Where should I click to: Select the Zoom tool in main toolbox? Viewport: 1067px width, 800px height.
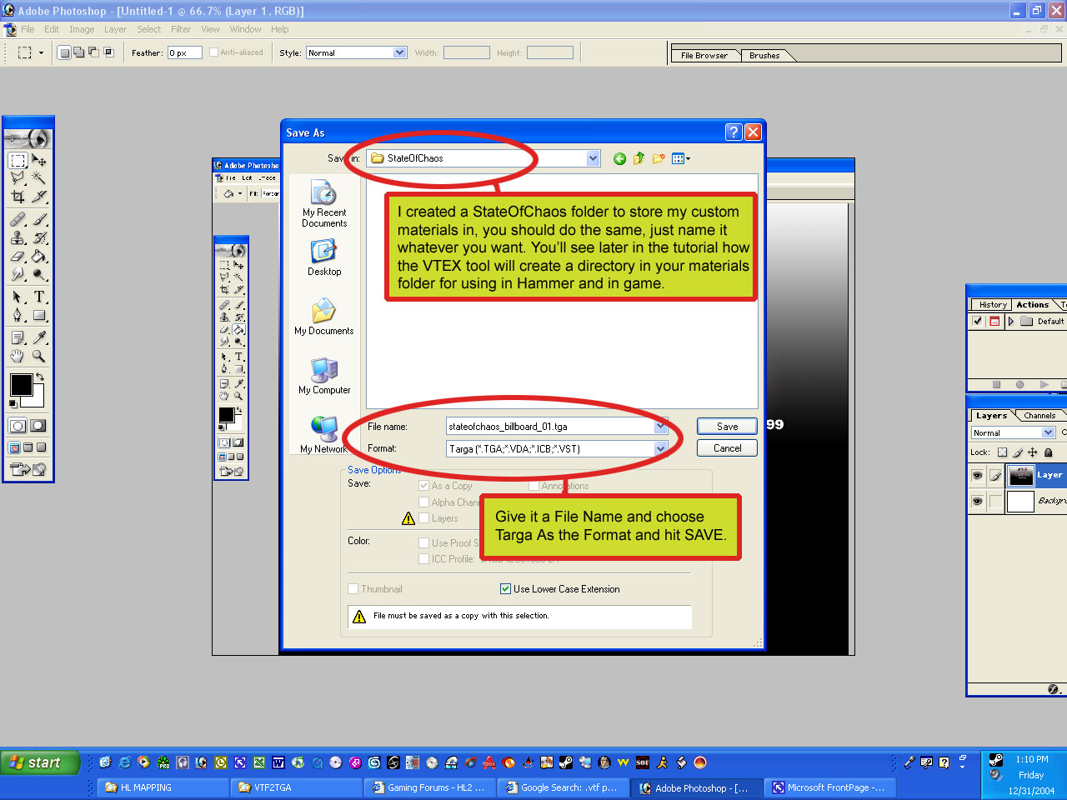38,357
